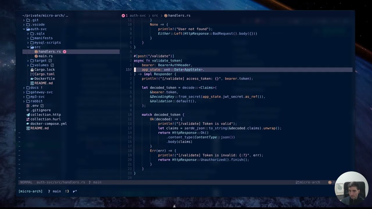The image size is (372, 209).
Task: Click the webcam video thumbnail
Action: pos(351,188)
